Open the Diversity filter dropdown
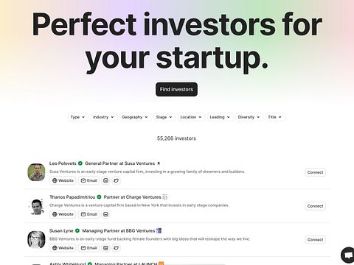Image resolution: width=354 pixels, height=265 pixels. coord(249,117)
